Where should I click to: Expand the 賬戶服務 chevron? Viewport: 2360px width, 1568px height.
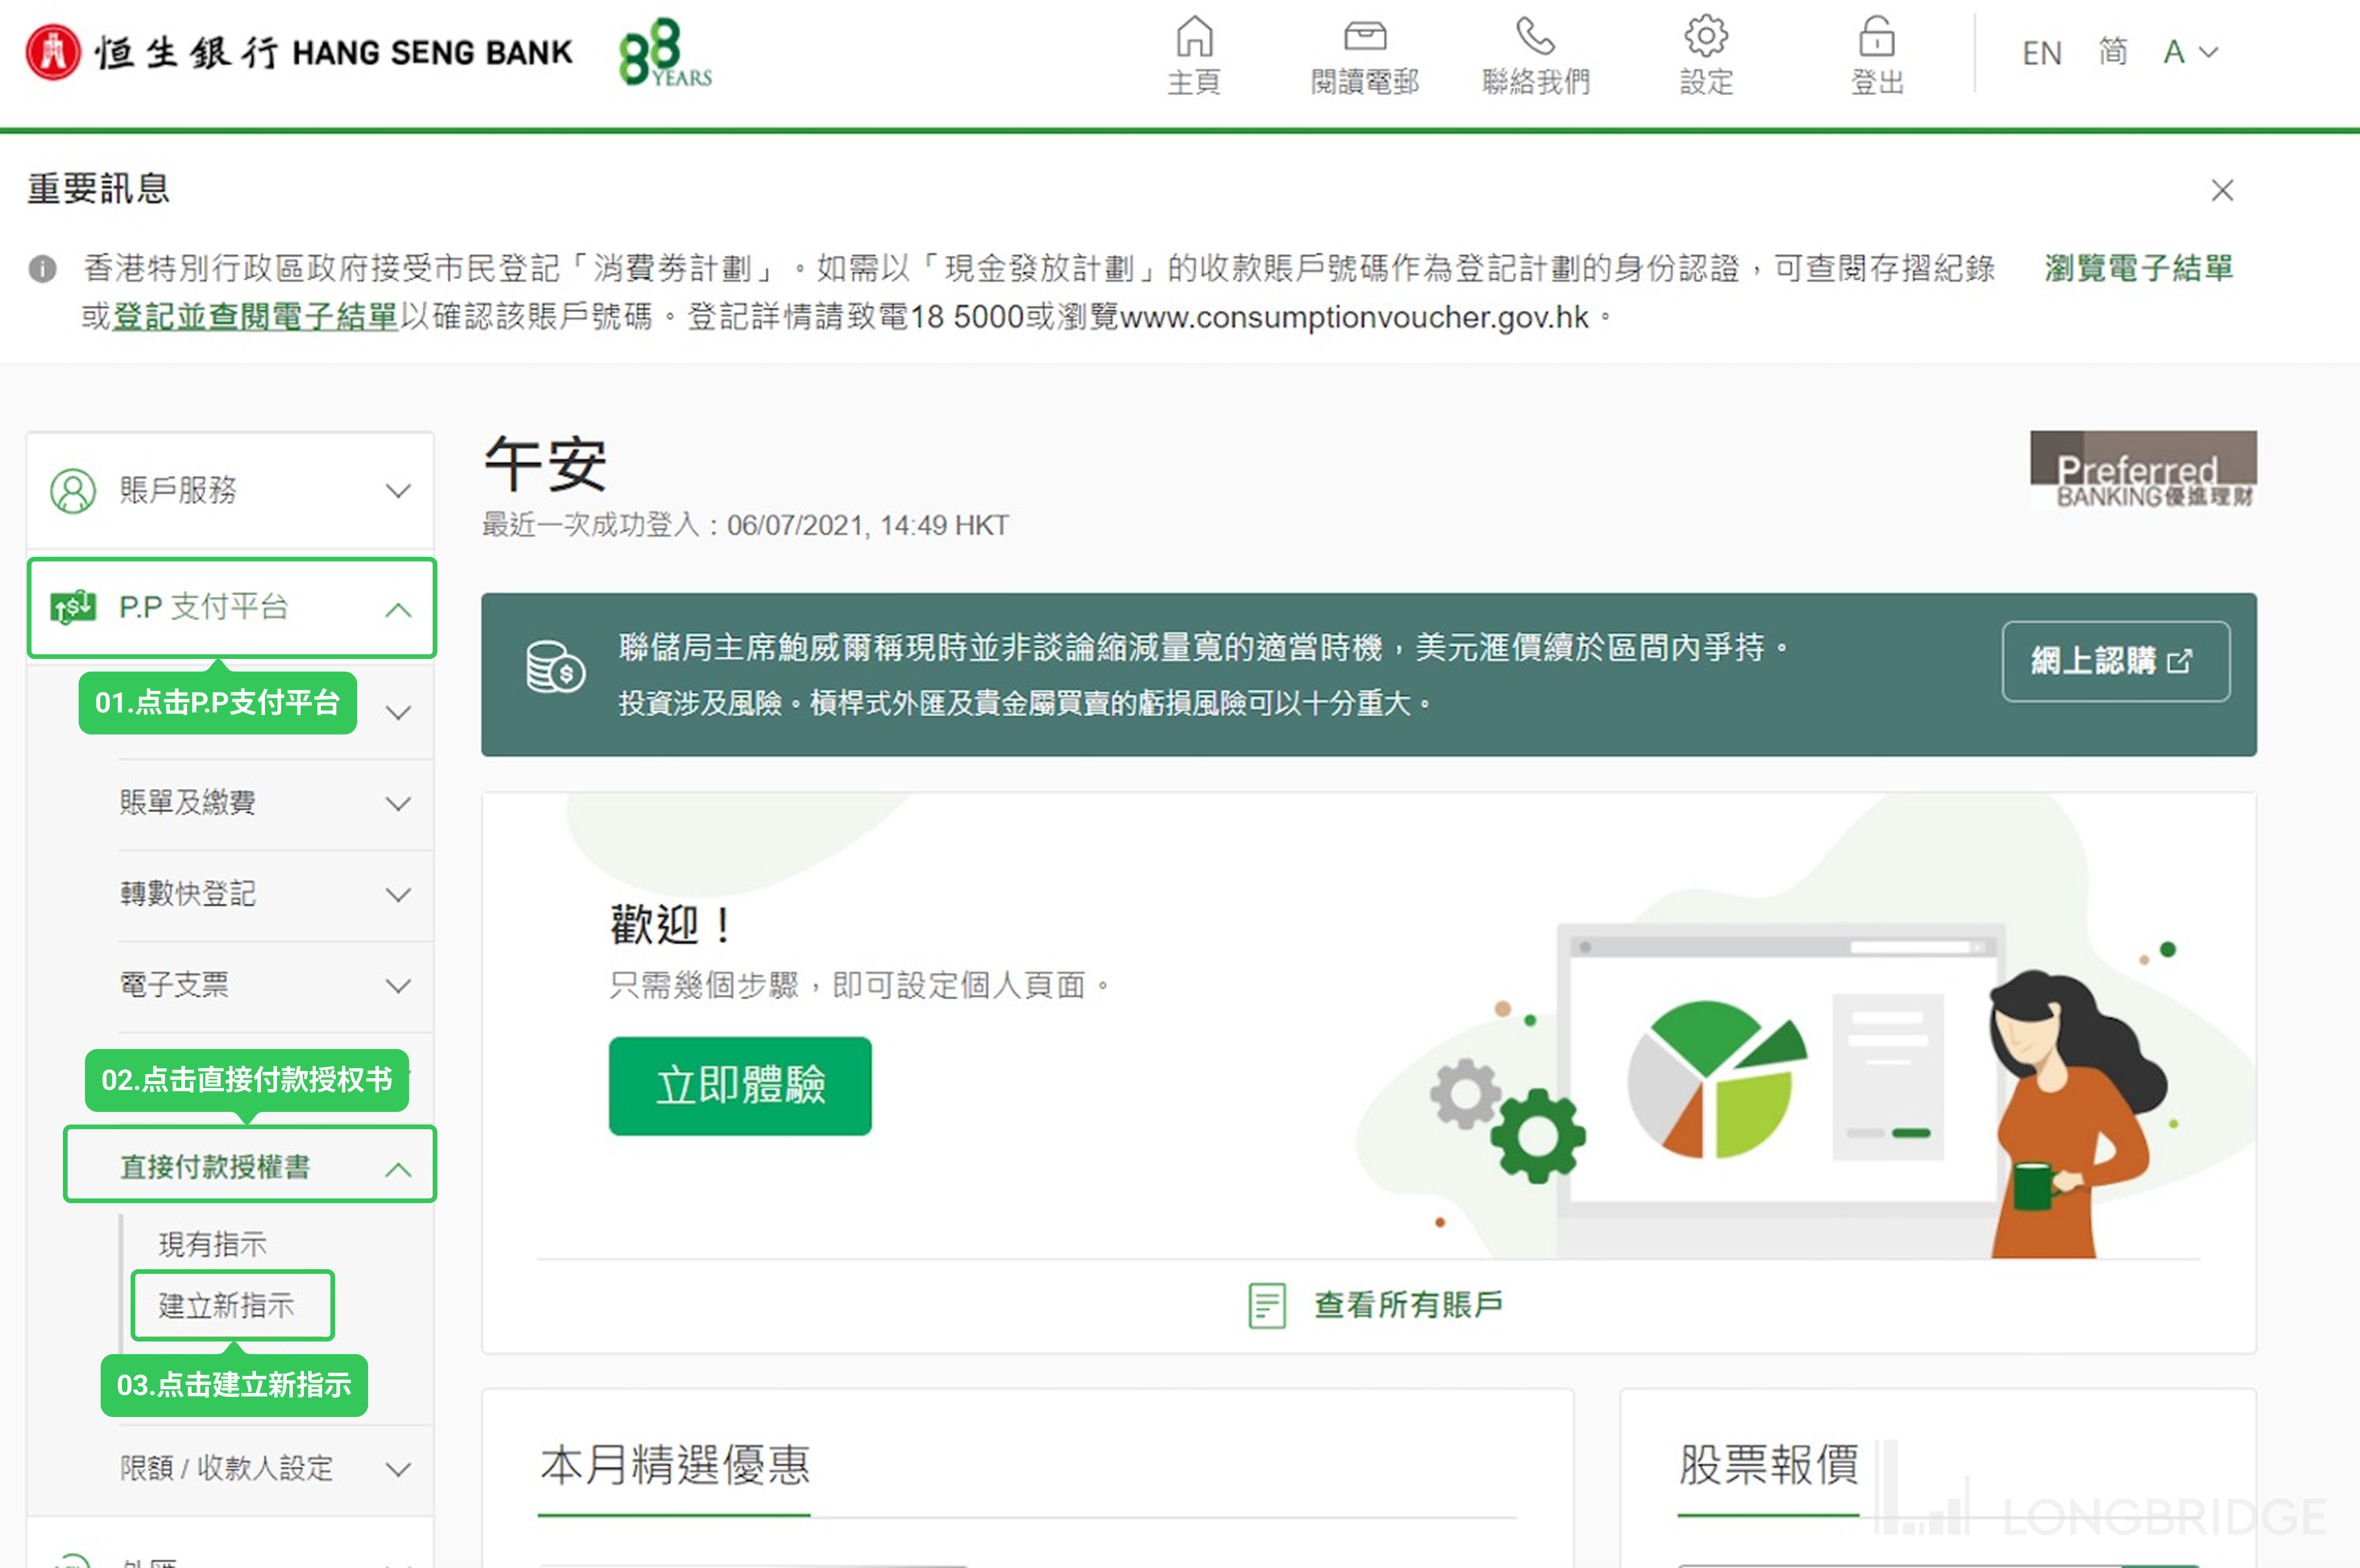point(398,491)
